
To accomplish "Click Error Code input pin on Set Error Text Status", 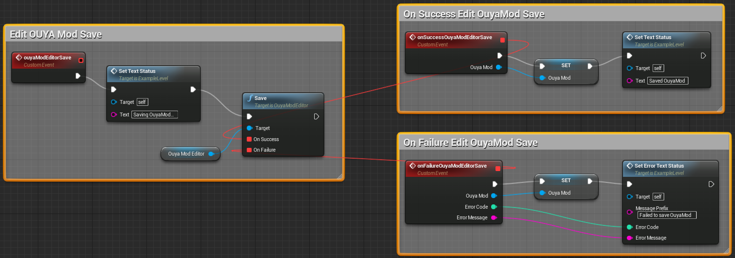I will (630, 227).
